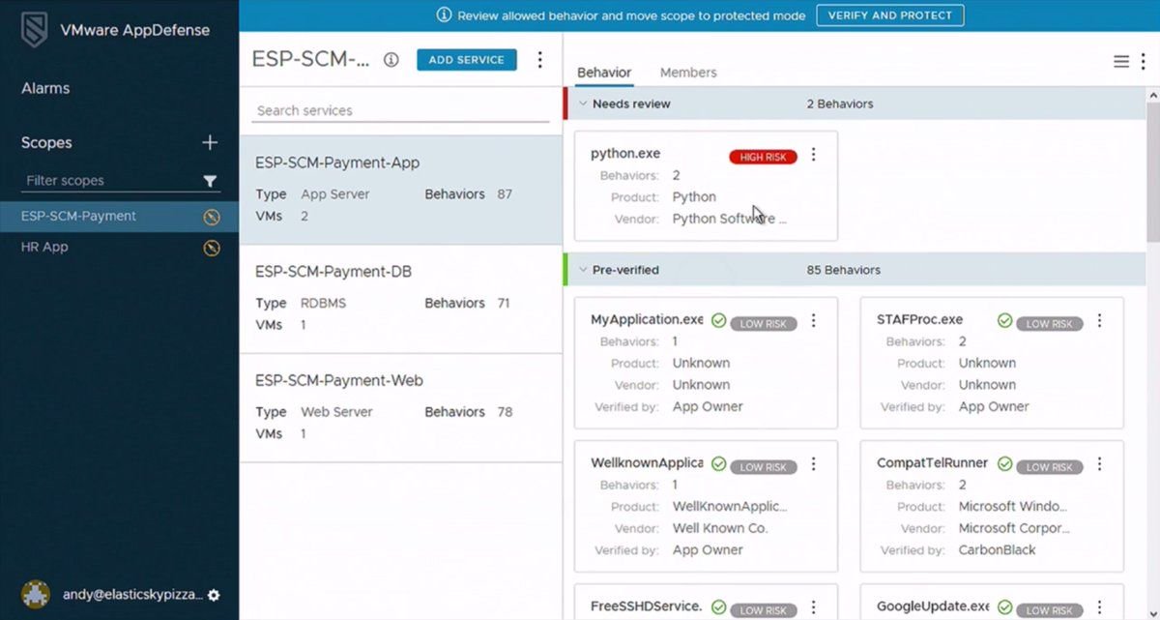
Task: Click the CompatTelRunner process name
Action: (933, 463)
